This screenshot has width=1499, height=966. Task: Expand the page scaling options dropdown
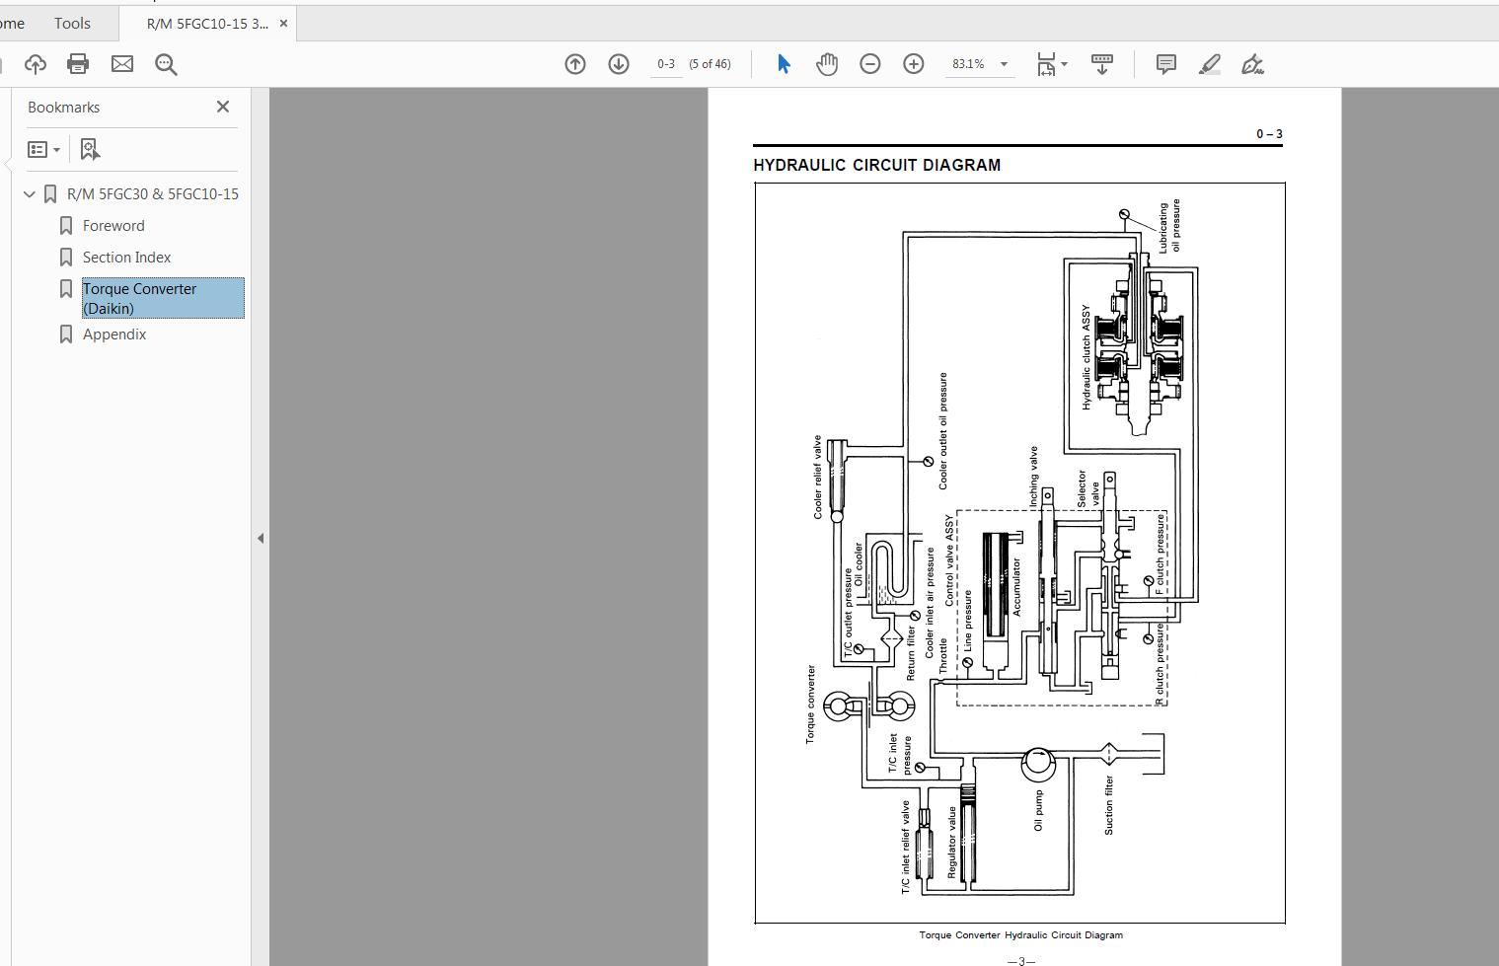pyautogui.click(x=1063, y=63)
